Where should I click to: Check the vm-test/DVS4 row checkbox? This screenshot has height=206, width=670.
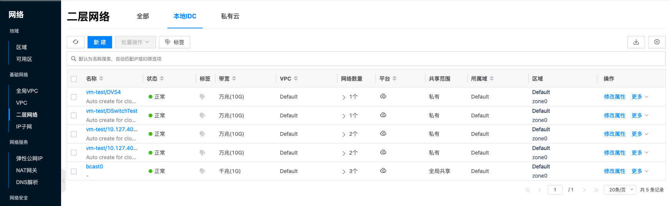[x=74, y=97]
